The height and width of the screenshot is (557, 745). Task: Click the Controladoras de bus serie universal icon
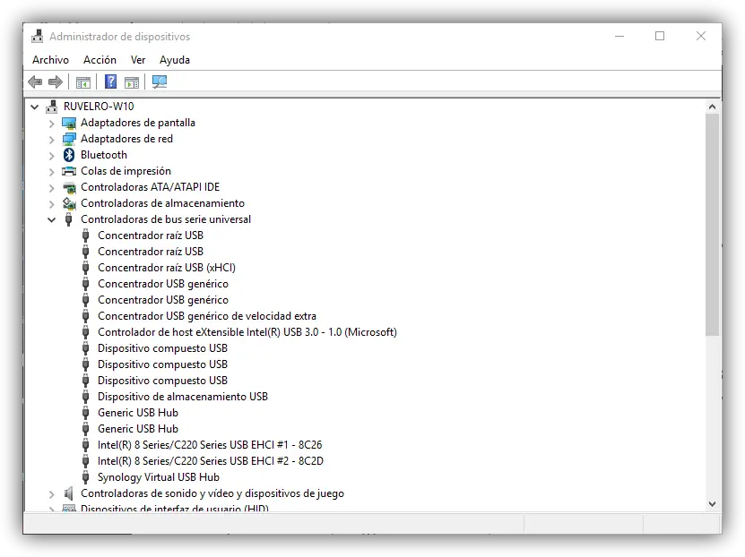coord(68,219)
